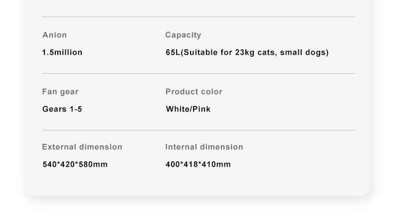
Task: Select the 540*420*580mm value
Action: [75, 165]
